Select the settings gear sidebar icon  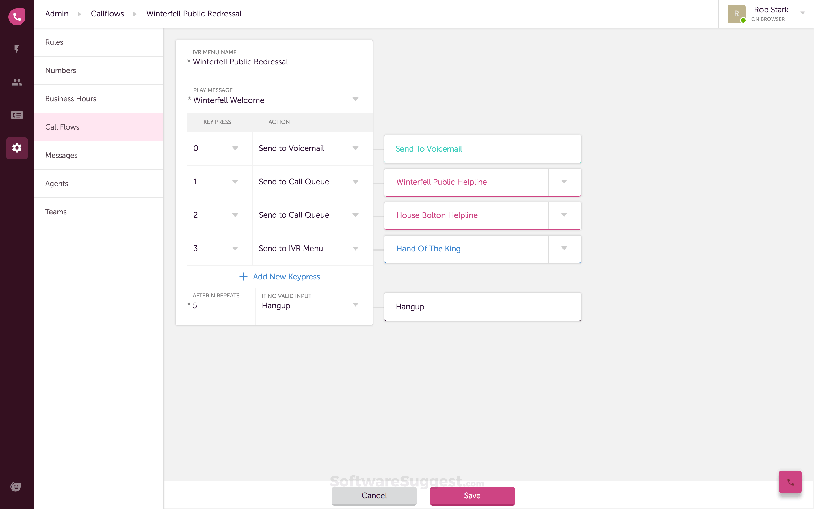click(16, 148)
